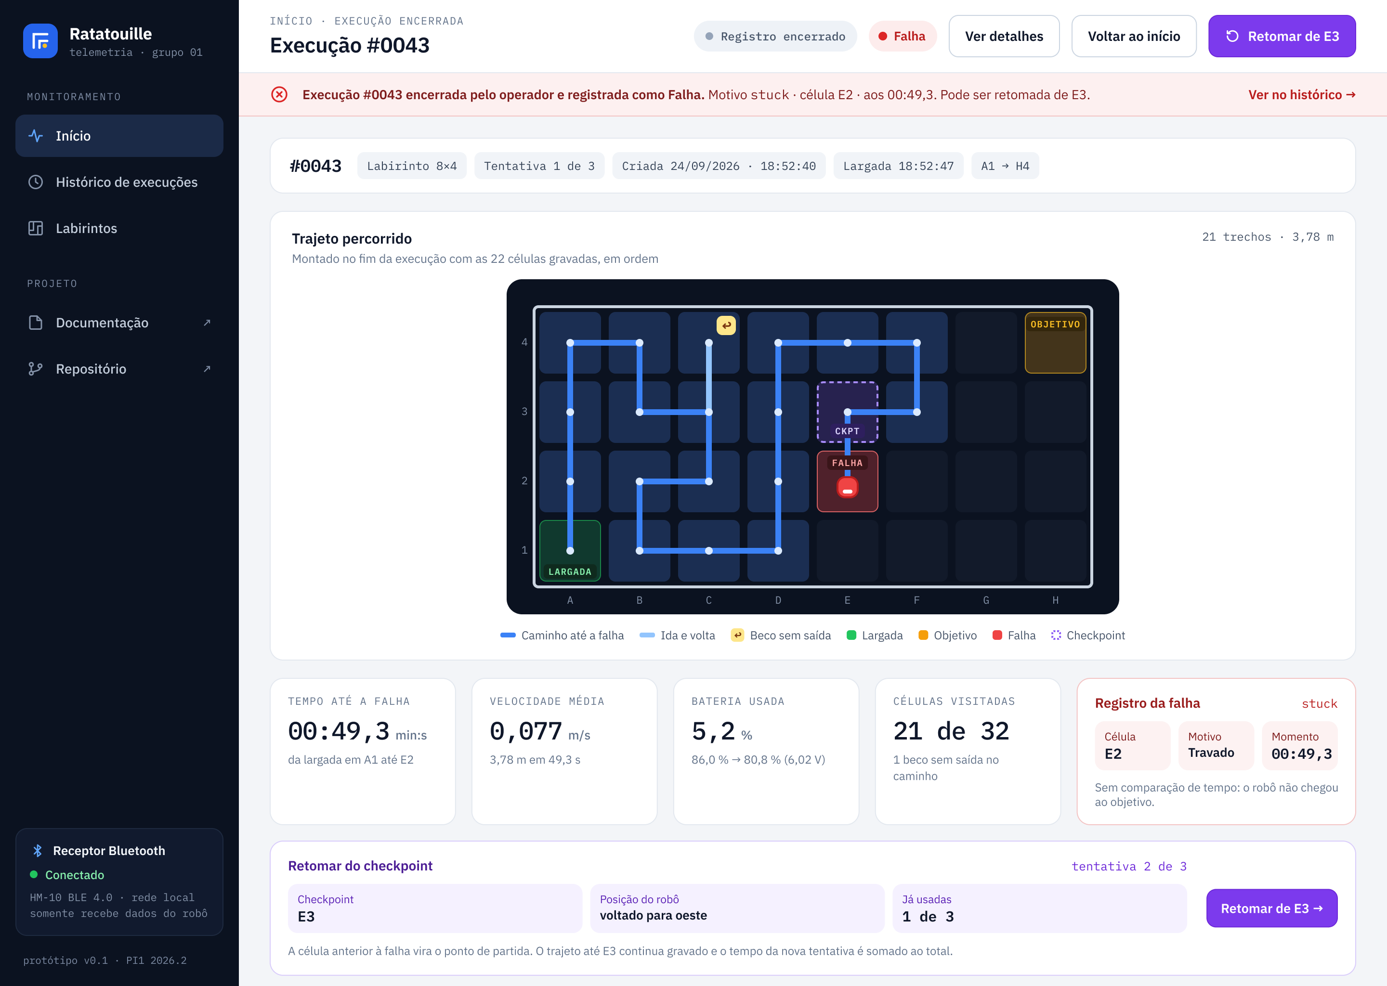Open the Ver no histórico link
This screenshot has height=986, width=1387.
1301,95
